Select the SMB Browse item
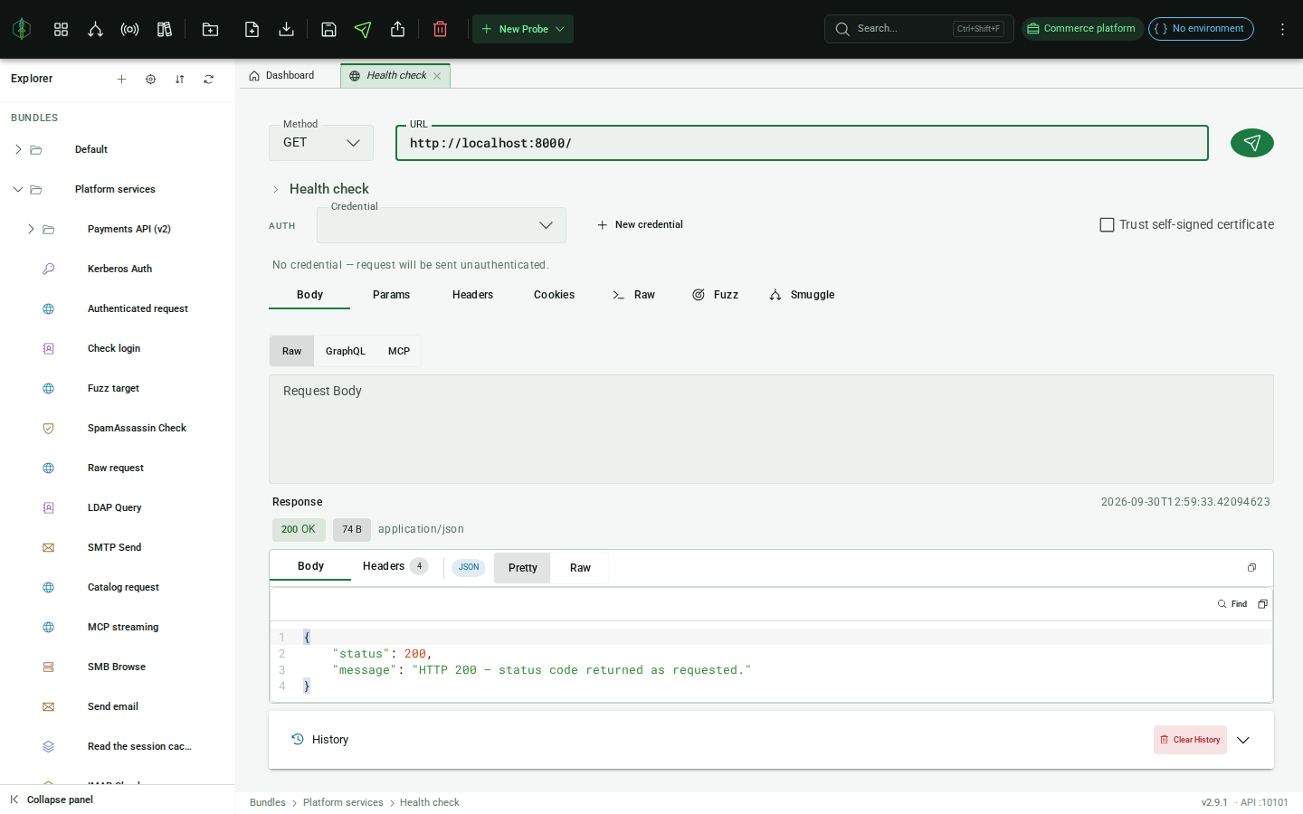This screenshot has width=1303, height=814. pyautogui.click(x=118, y=667)
